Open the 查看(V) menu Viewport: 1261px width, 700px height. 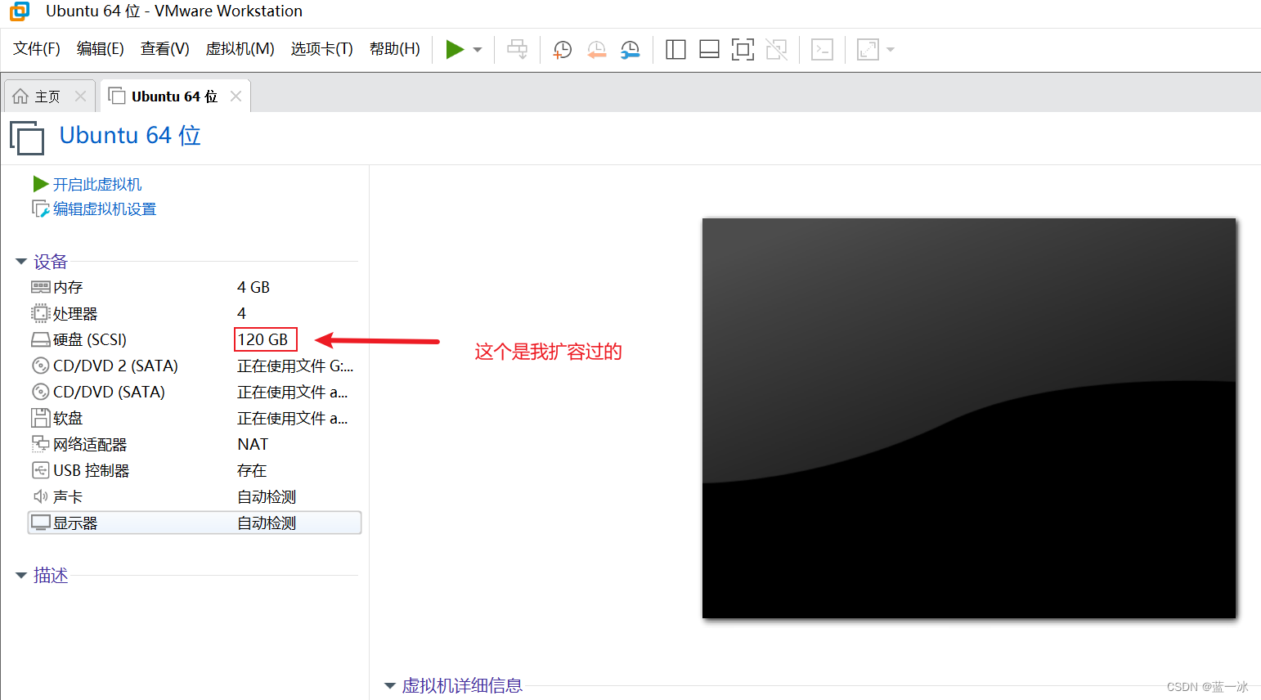pos(165,49)
